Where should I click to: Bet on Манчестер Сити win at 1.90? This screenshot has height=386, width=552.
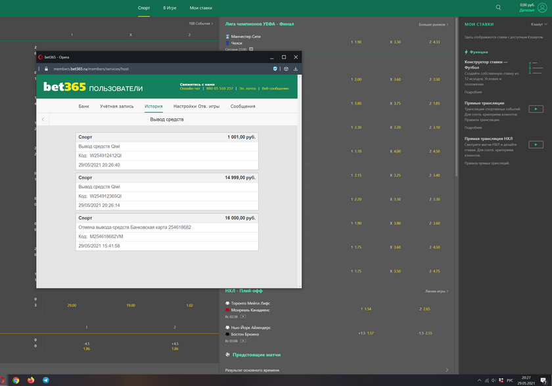point(356,42)
